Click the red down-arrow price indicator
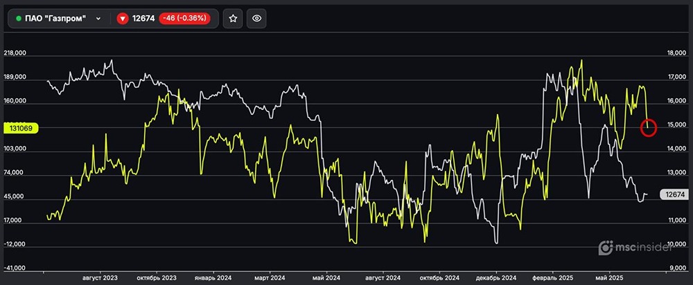The width and height of the screenshot is (693, 285). coord(123,19)
